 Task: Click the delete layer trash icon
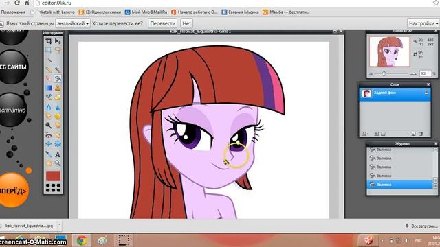pos(421,134)
